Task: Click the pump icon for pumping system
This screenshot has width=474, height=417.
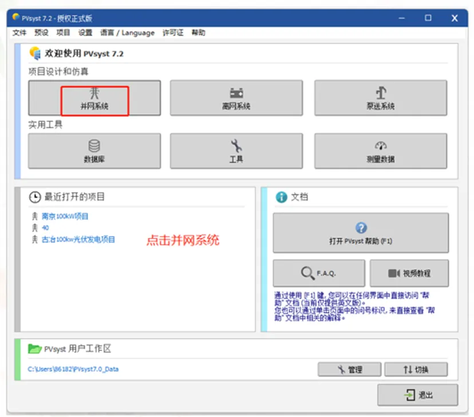Action: tap(381, 93)
